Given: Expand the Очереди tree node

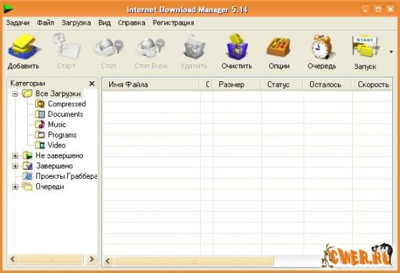Looking at the screenshot, I should tap(15, 187).
